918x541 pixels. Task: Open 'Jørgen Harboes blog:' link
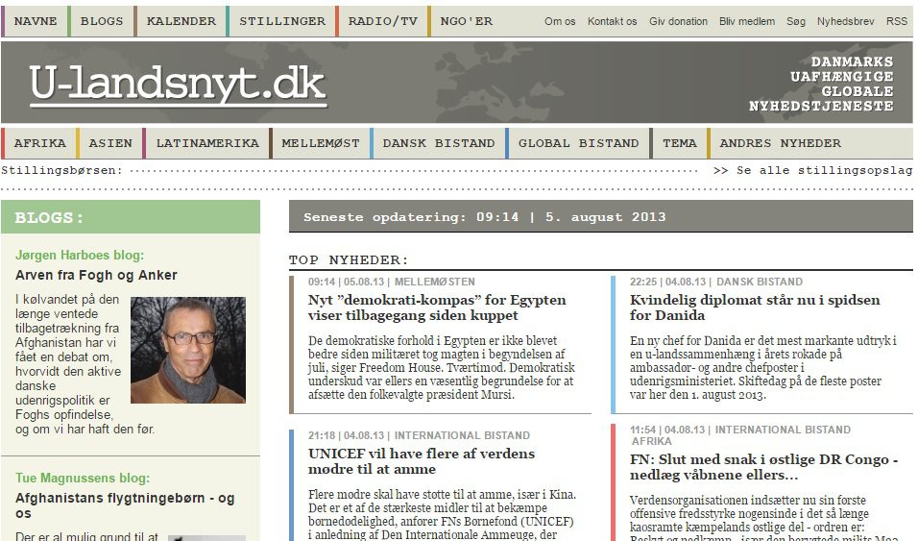pyautogui.click(x=80, y=255)
